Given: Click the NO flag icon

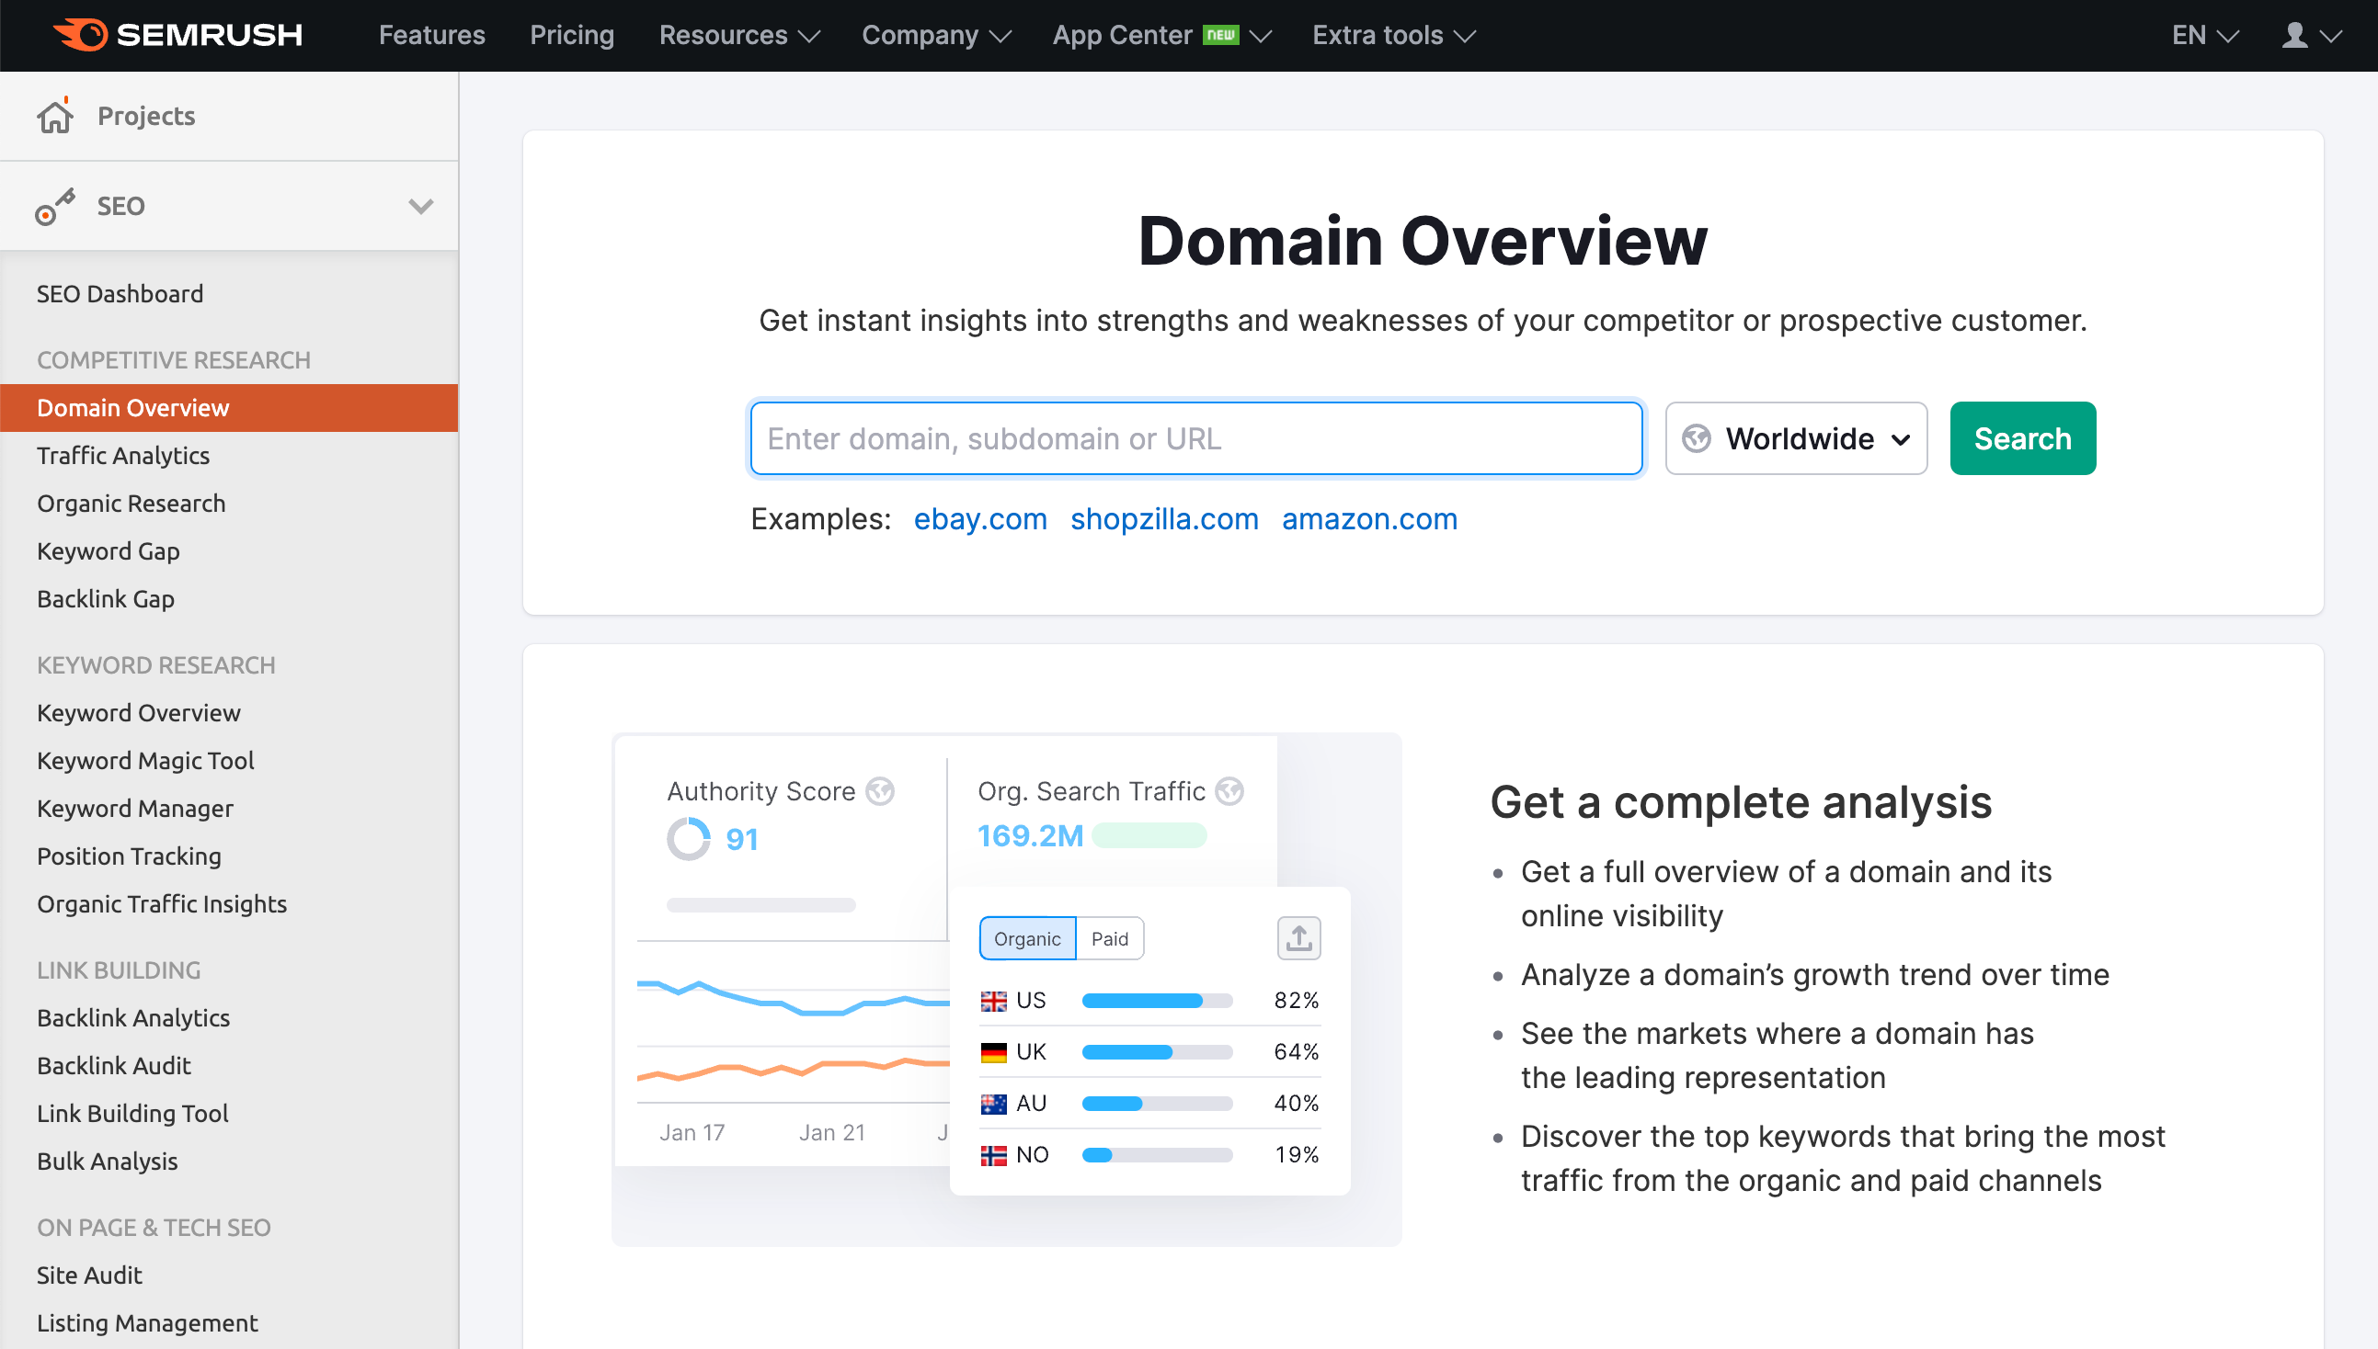Looking at the screenshot, I should pos(993,1155).
